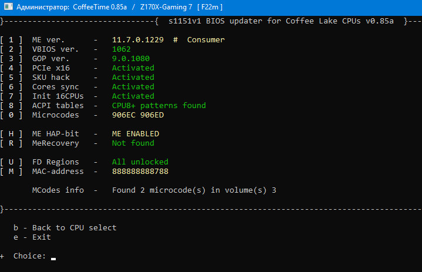The width and height of the screenshot is (422, 272).
Task: Click the 'All unlocked' status
Action: pos(140,162)
